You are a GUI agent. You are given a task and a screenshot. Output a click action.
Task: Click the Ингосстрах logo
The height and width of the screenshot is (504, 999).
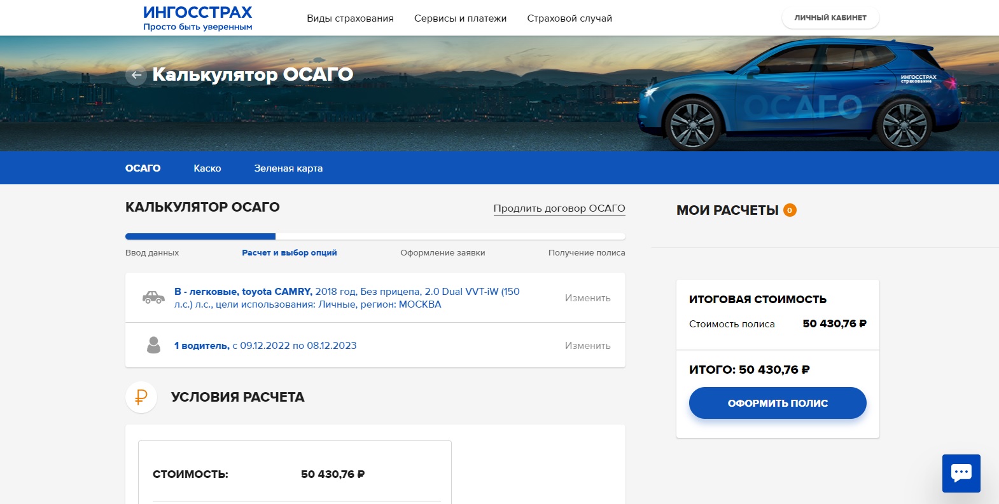click(197, 18)
